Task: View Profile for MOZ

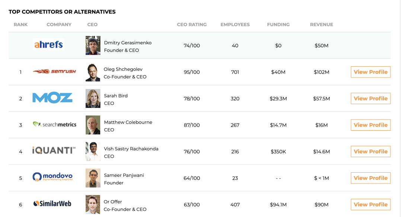Action: 370,99
